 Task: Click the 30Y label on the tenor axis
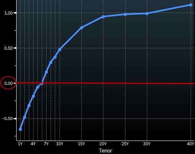(x=147, y=144)
